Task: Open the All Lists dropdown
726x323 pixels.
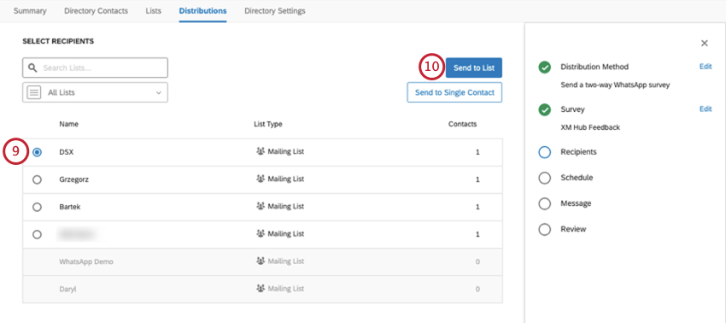Action: pyautogui.click(x=95, y=92)
